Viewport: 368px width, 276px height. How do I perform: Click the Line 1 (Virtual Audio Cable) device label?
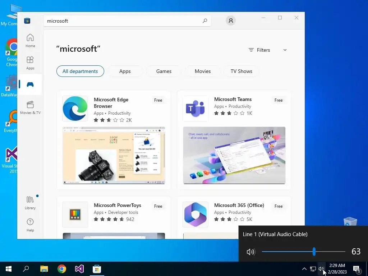tap(275, 234)
